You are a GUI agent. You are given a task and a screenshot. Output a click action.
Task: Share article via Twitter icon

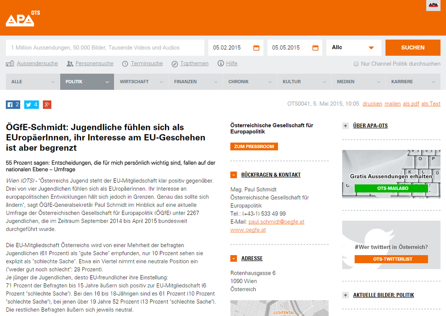[32, 105]
